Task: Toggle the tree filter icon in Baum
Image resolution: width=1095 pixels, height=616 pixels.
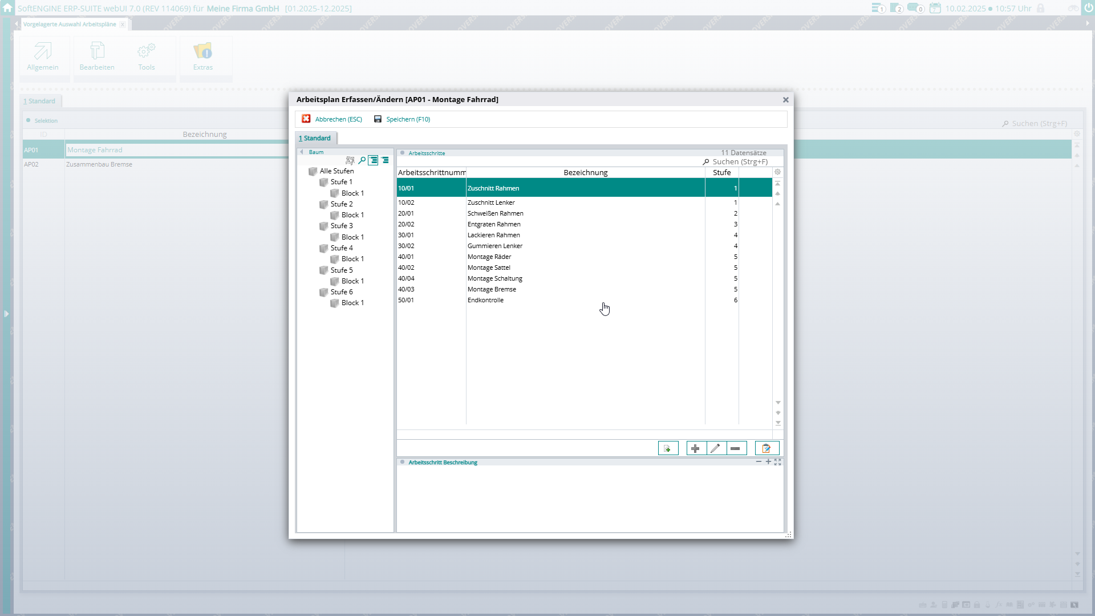Action: click(350, 160)
